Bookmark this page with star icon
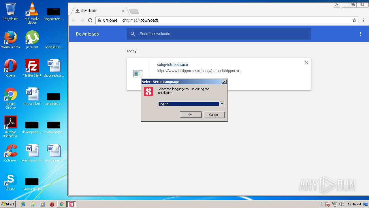 (x=354, y=20)
